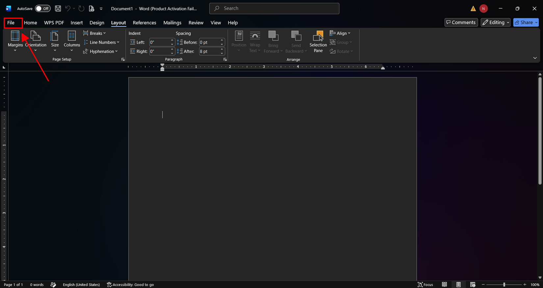Select Web Layout view icon
Screen dimensions: 543x288
click(x=473, y=284)
